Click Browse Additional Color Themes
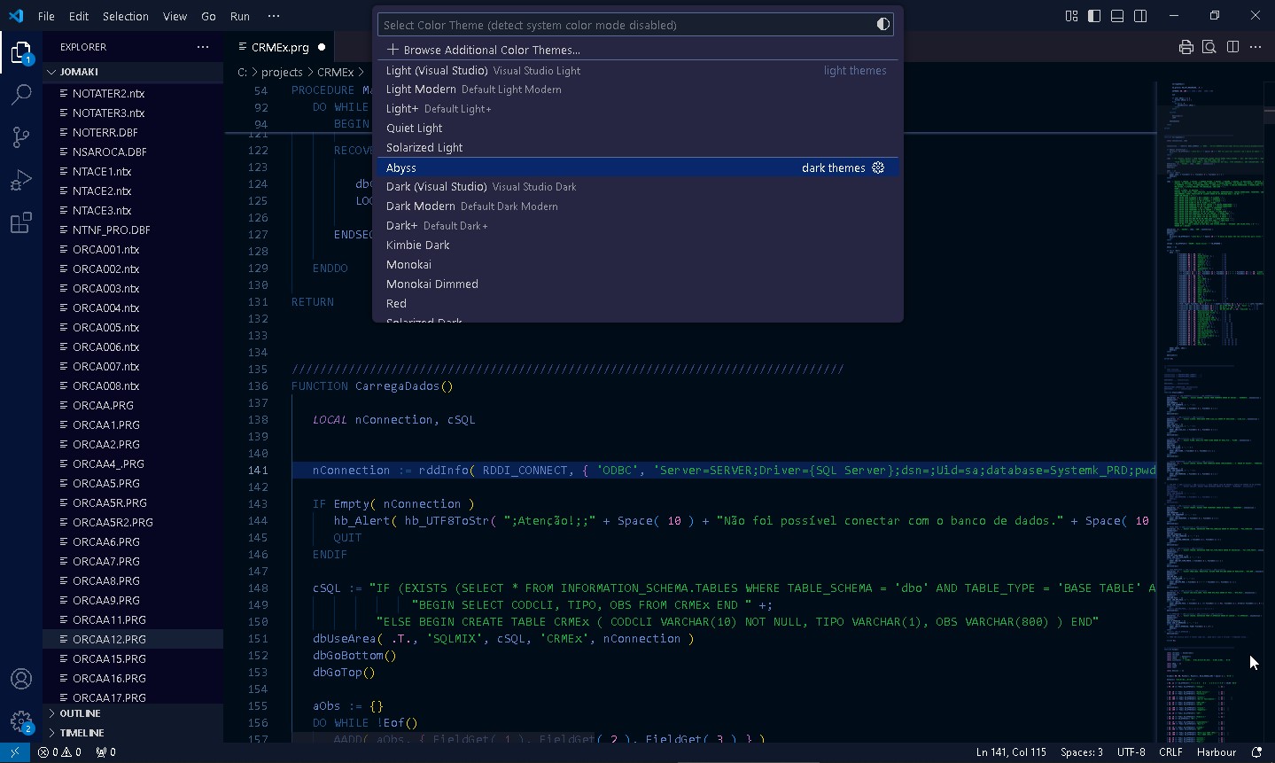 [x=484, y=50]
